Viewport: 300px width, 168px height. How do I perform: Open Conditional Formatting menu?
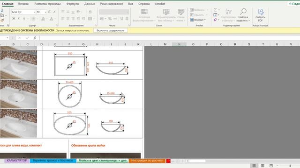click(x=144, y=15)
